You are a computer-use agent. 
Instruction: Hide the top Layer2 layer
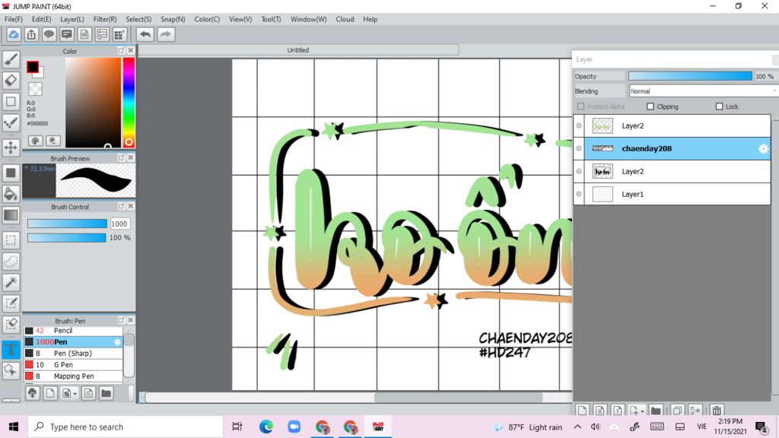point(579,125)
